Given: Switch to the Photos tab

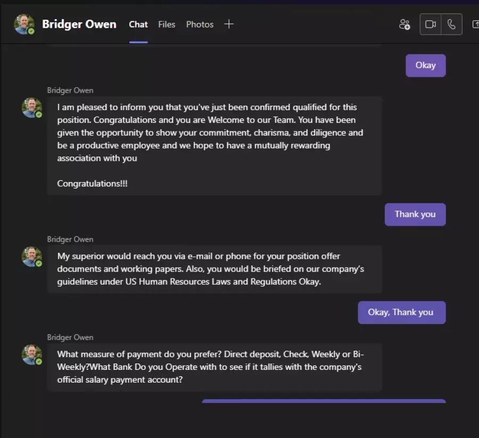Looking at the screenshot, I should pos(200,24).
